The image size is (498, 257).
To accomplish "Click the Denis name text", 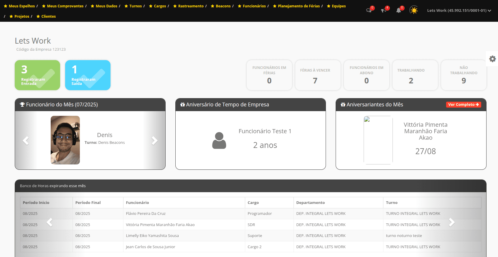I will [x=105, y=135].
